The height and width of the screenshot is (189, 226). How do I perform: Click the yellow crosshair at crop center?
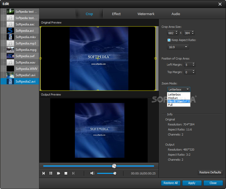[98, 58]
